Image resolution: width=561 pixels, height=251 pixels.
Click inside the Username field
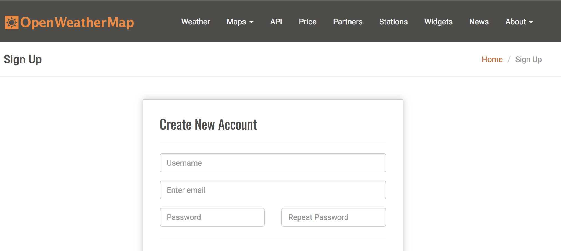pyautogui.click(x=273, y=163)
